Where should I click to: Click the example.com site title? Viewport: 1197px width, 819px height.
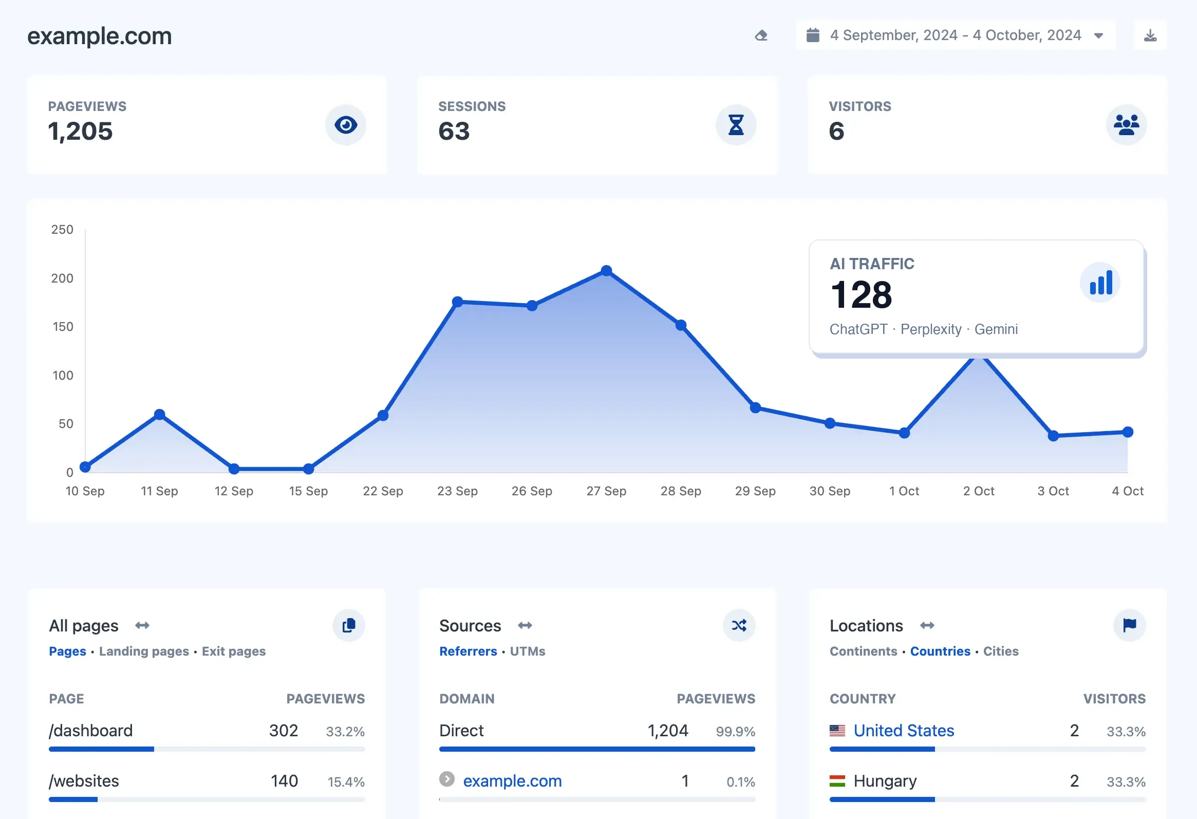[99, 36]
